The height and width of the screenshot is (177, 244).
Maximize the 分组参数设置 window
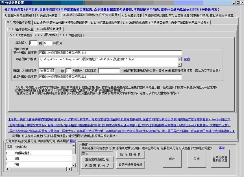[238, 3]
